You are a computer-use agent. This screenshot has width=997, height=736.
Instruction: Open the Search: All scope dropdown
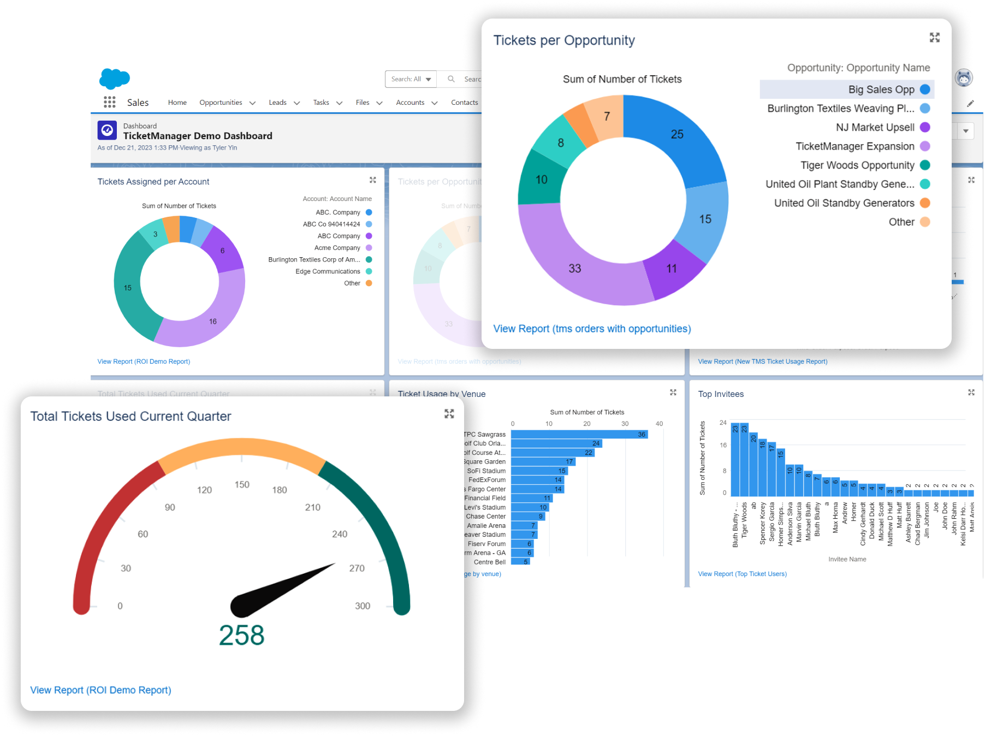point(411,79)
